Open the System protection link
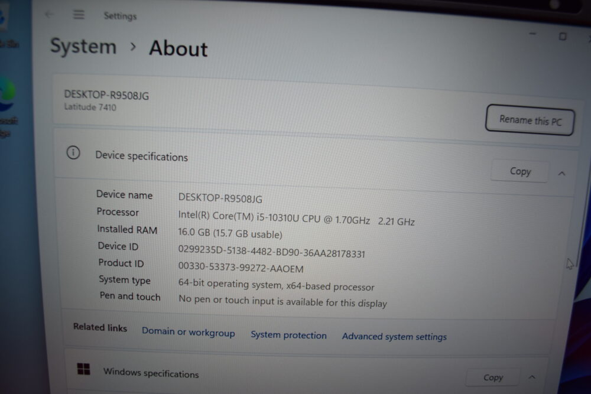Viewport: 591px width, 394px height. coord(289,335)
